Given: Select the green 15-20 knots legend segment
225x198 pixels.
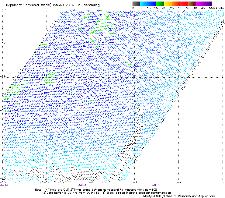Looking at the screenshot, I should [160, 4].
